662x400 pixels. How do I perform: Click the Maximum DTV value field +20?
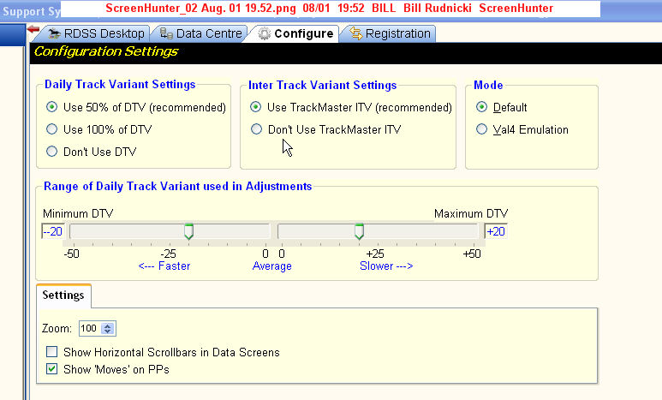coord(496,231)
